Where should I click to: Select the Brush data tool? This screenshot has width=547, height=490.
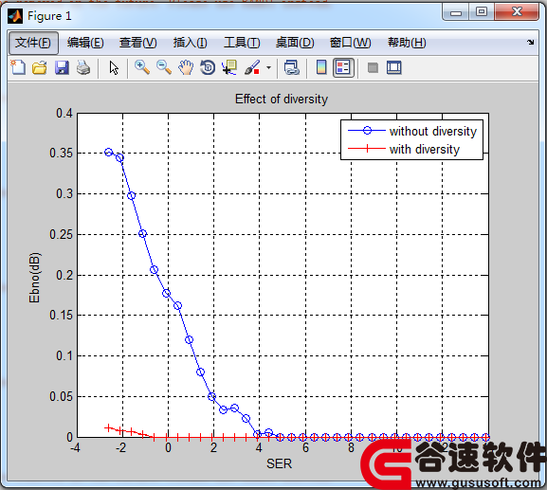(x=252, y=67)
